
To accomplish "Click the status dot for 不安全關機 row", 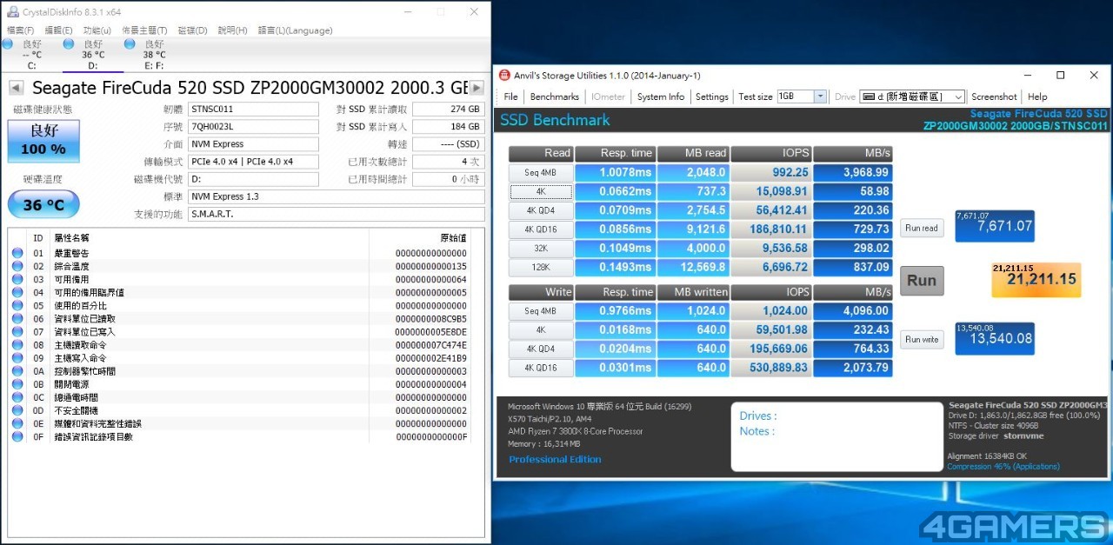I will click(x=17, y=410).
